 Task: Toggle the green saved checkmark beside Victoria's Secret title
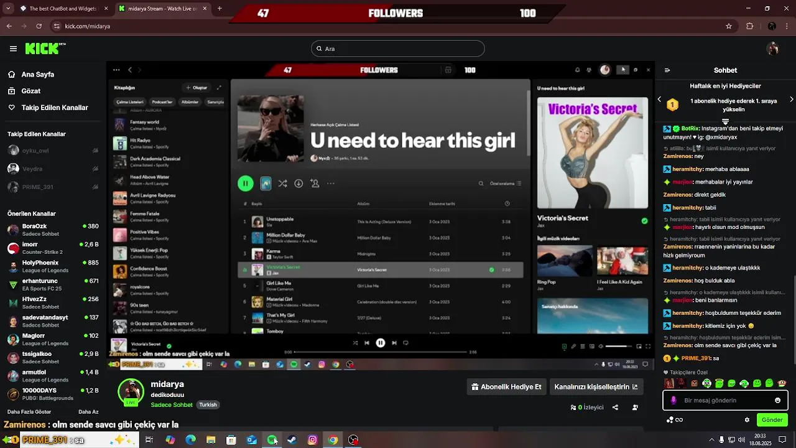[644, 220]
